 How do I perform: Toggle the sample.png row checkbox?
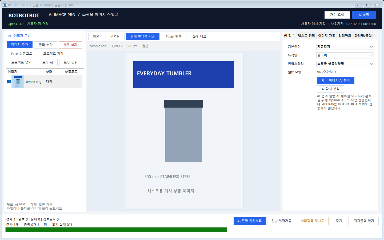point(9,82)
